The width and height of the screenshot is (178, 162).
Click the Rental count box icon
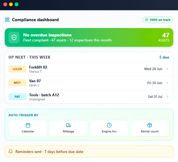click(150, 125)
